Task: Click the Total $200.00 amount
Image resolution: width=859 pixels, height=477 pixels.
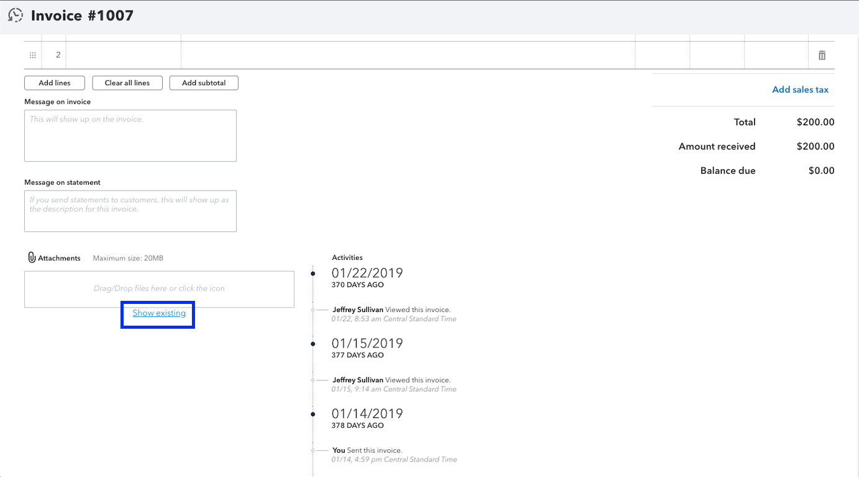Action: pos(816,122)
